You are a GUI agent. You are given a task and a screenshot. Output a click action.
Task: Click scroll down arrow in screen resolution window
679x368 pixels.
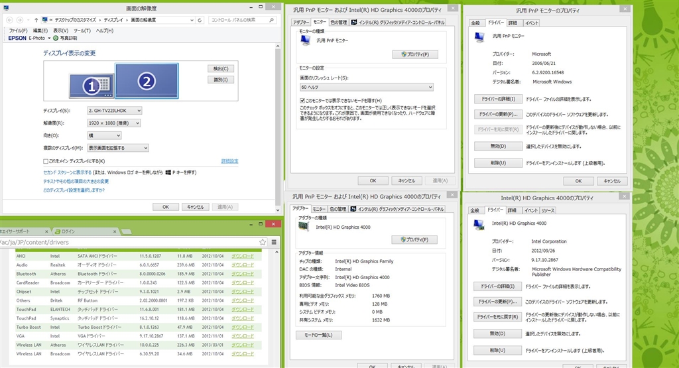(278, 210)
